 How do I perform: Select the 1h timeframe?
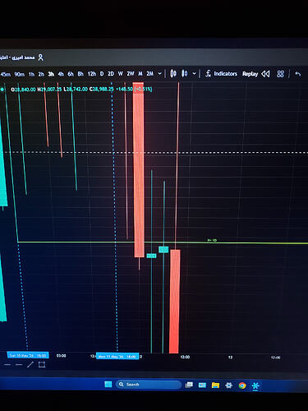[31, 74]
